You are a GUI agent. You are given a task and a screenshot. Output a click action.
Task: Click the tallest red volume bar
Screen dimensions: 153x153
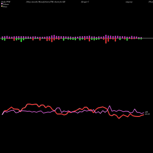point(106,41)
